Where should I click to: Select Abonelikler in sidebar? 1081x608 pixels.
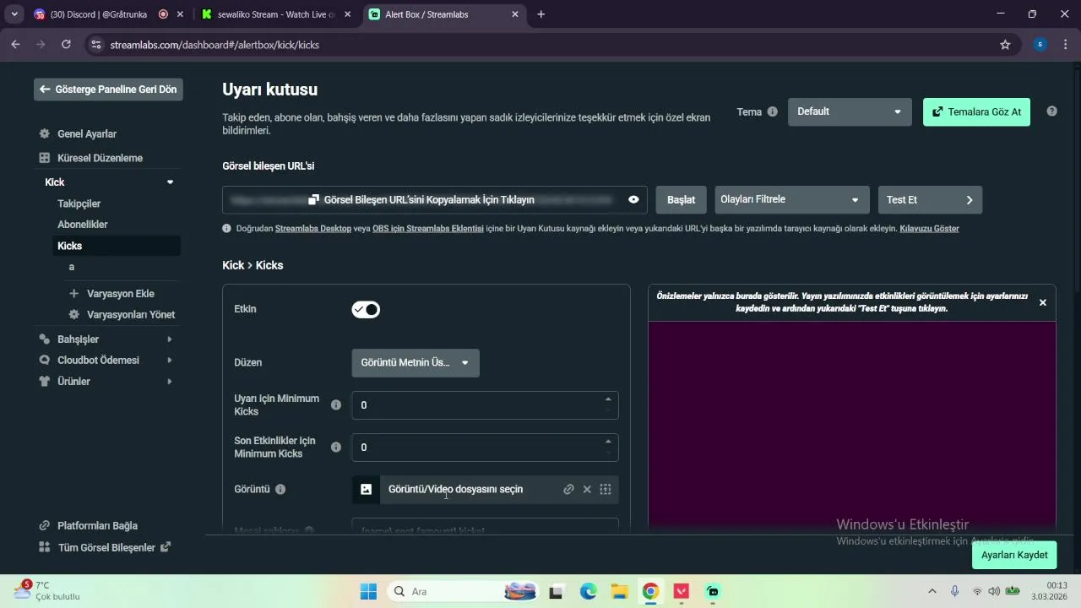click(x=83, y=225)
